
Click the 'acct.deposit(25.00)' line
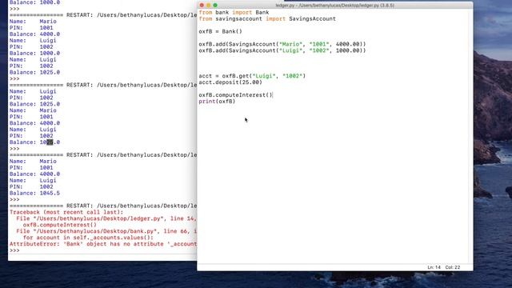[x=230, y=82]
